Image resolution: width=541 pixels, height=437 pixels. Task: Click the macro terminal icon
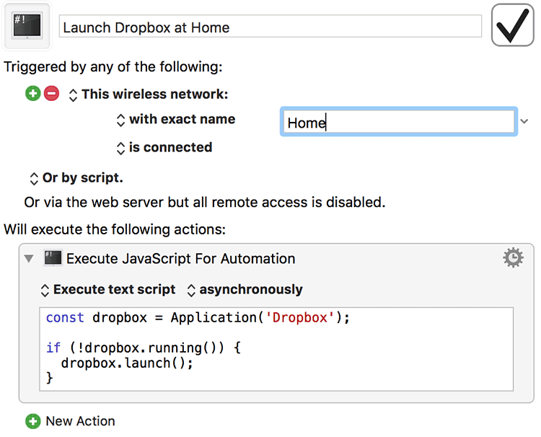point(27,25)
